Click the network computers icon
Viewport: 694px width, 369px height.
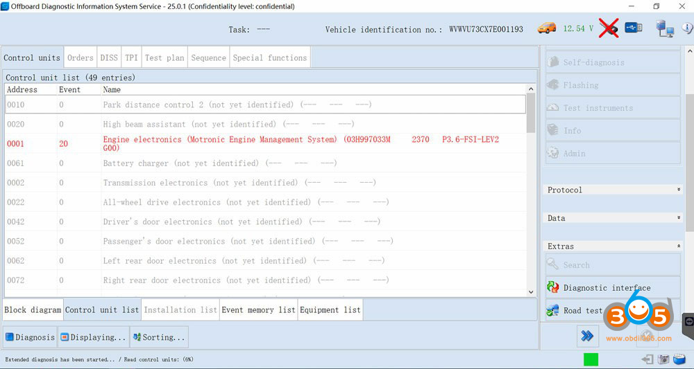click(x=665, y=28)
